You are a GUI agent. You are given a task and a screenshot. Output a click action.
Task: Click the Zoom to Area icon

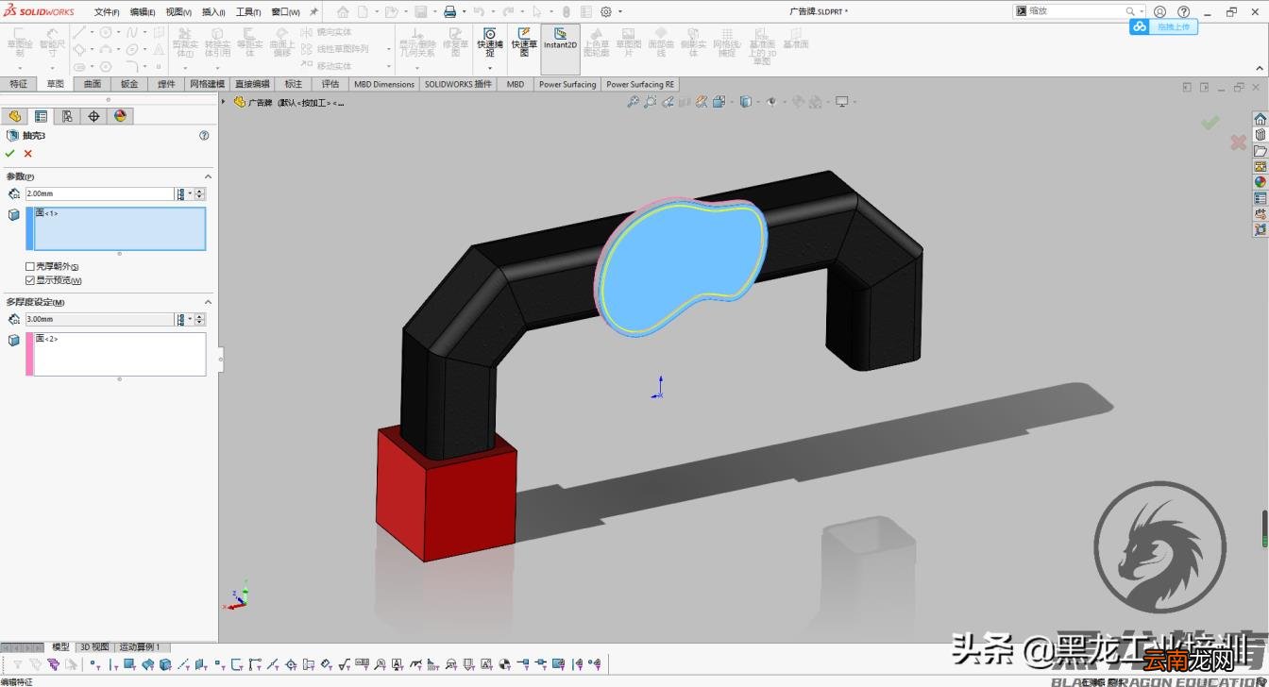pos(651,102)
